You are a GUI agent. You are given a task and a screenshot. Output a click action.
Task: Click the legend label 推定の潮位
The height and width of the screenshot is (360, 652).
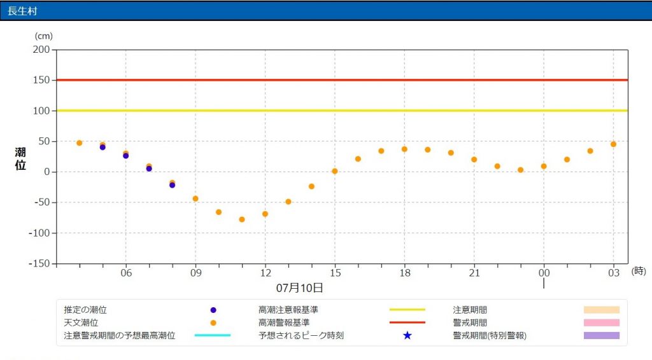coord(85,310)
